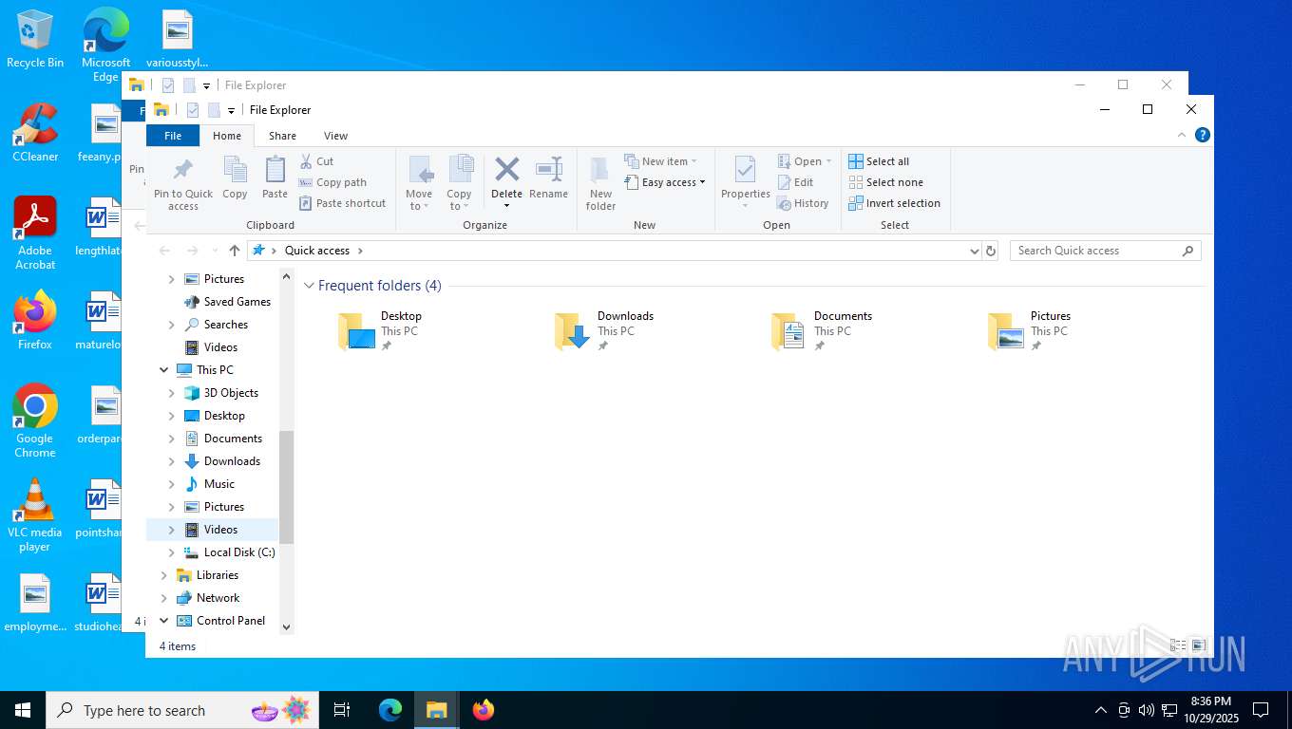Open the File tab

pyautogui.click(x=173, y=136)
